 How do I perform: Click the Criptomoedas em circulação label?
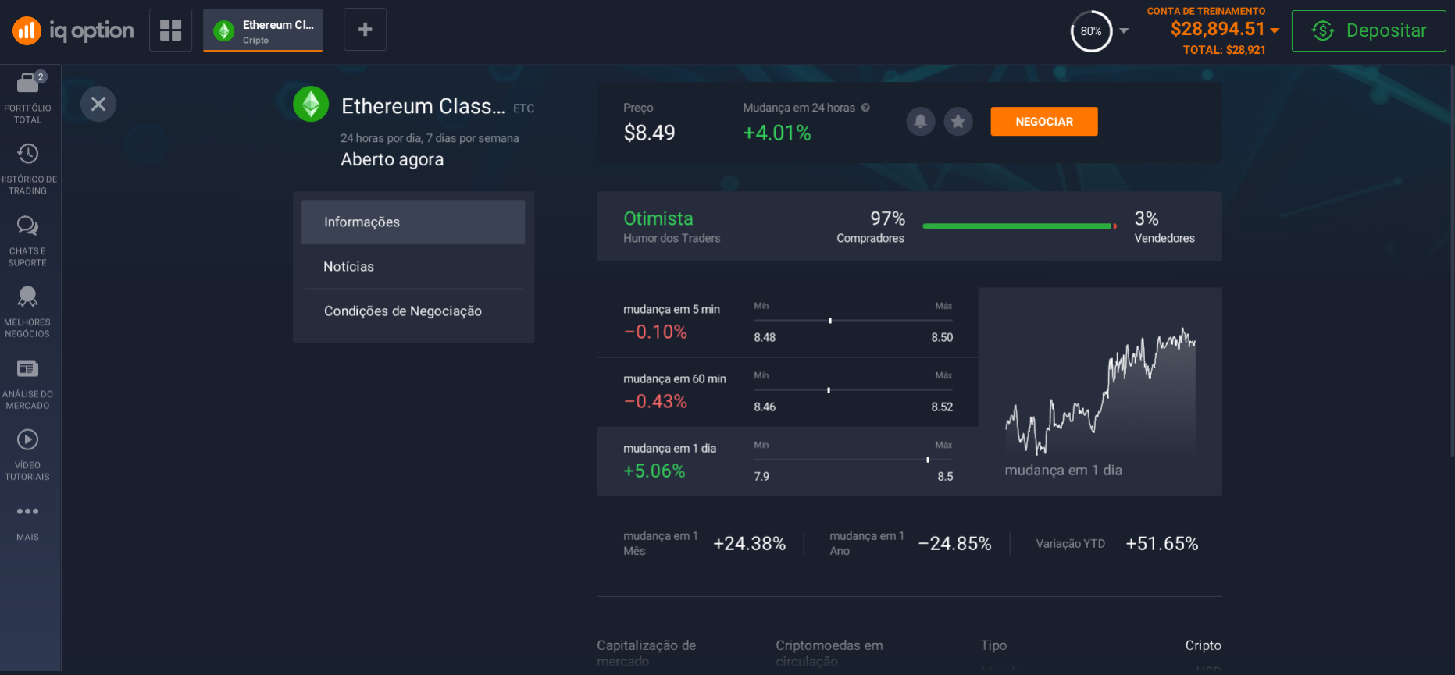(829, 653)
